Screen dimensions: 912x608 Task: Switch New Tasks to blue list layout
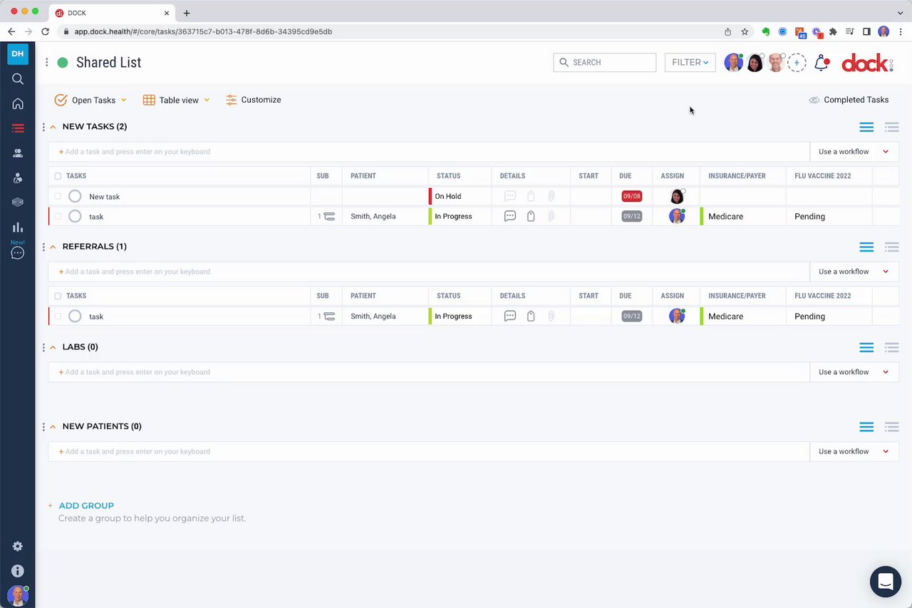(866, 127)
